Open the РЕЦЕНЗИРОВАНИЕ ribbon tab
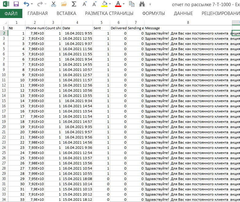Viewport: 240px width, 202px height. pyautogui.click(x=221, y=13)
